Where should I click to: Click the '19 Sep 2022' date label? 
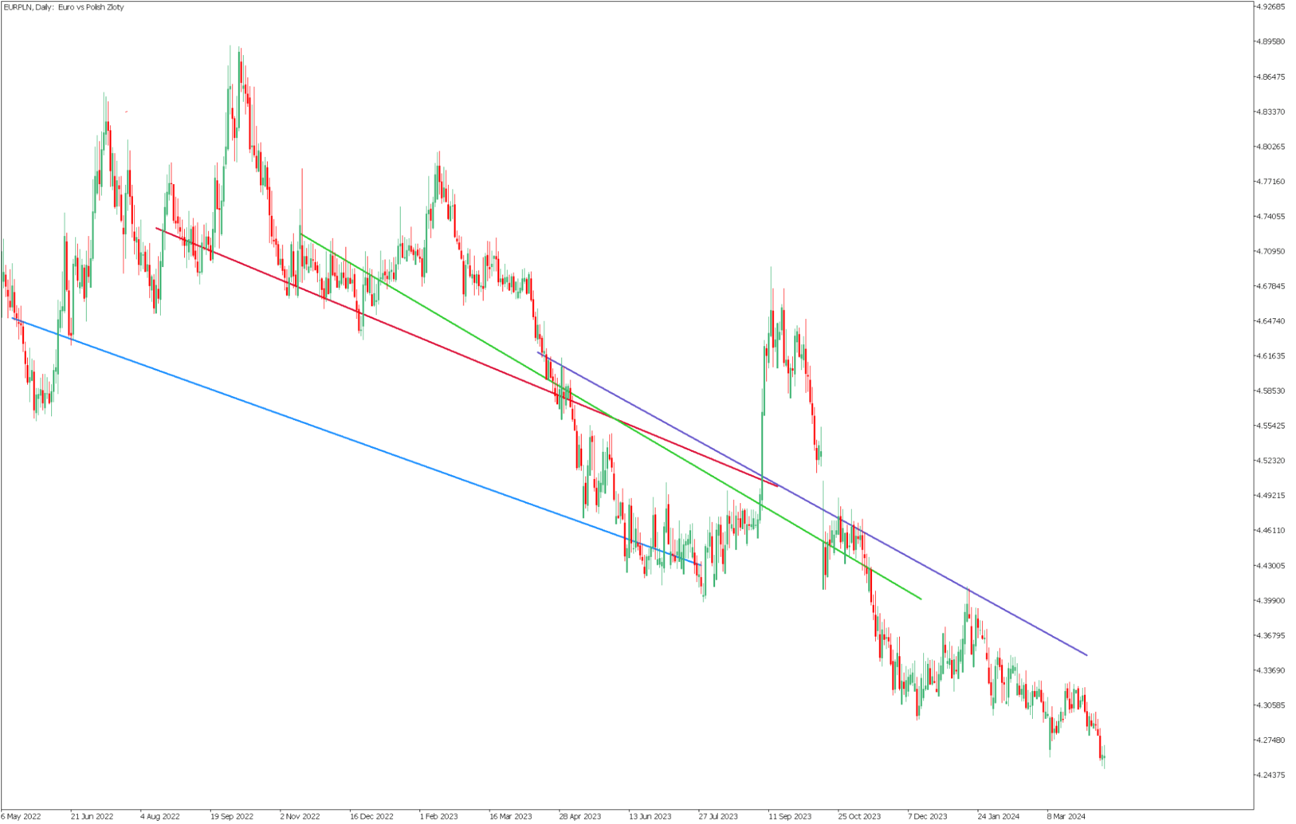pos(231,817)
